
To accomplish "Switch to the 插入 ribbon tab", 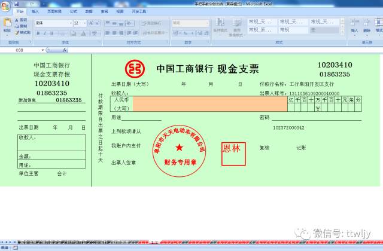I will click(x=35, y=11).
